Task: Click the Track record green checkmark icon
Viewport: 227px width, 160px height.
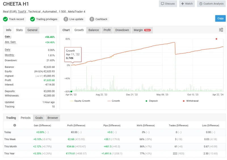Action: [x=5, y=19]
